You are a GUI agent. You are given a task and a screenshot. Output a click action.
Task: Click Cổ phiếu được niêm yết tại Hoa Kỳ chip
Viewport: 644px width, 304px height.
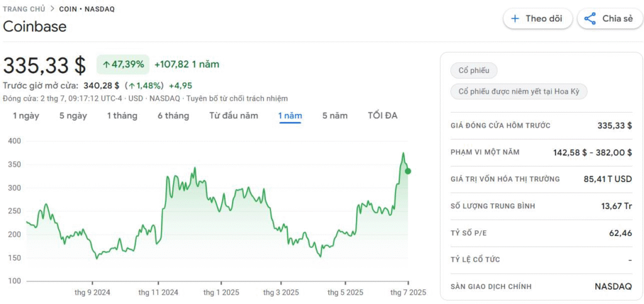coord(519,91)
